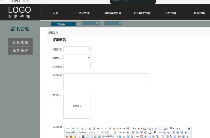The width and height of the screenshot is (210, 138).
Task: Select the 资讯发布 tab
Action: pos(64,24)
